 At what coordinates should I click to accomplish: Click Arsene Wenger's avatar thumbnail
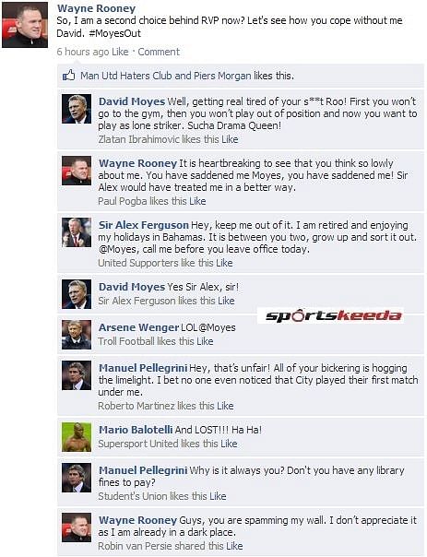point(77,335)
